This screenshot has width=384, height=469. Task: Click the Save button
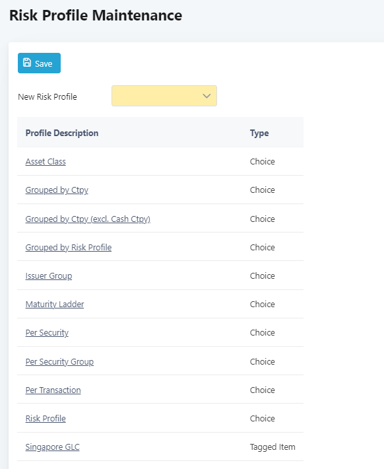[39, 63]
